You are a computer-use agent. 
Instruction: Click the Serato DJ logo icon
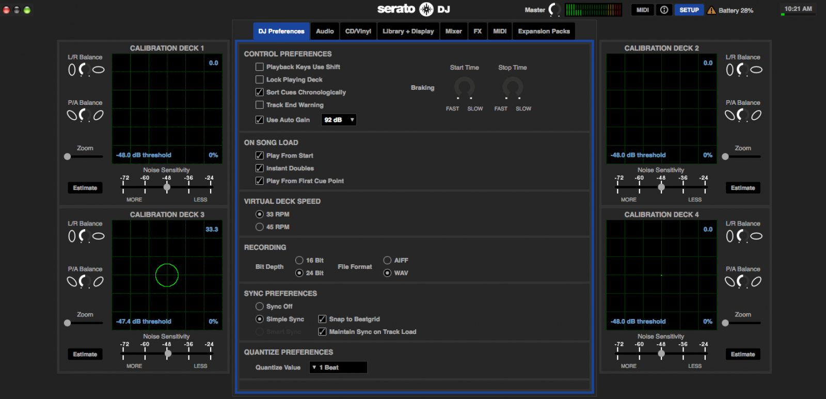tap(426, 9)
